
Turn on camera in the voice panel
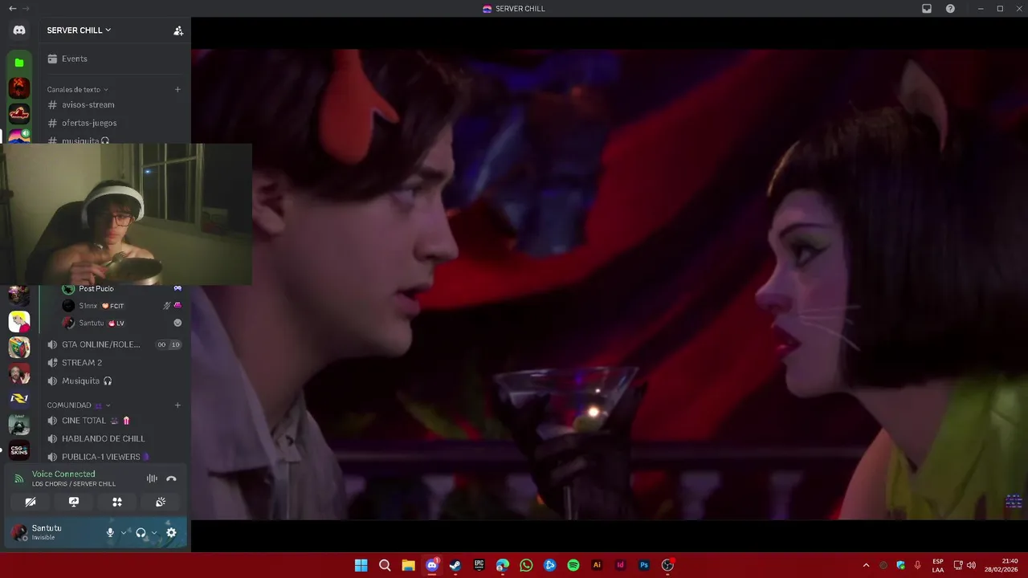(31, 502)
